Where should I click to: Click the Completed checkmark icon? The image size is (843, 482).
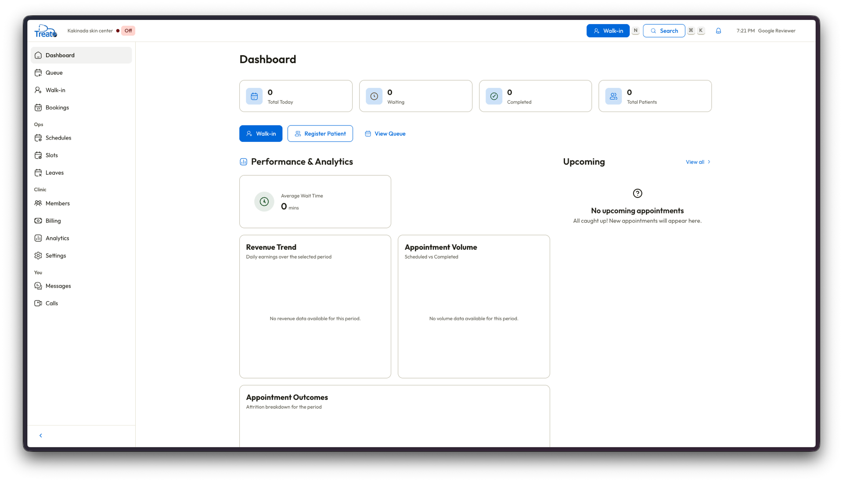coord(494,96)
